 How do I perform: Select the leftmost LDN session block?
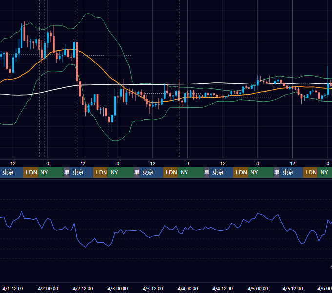click(x=30, y=172)
